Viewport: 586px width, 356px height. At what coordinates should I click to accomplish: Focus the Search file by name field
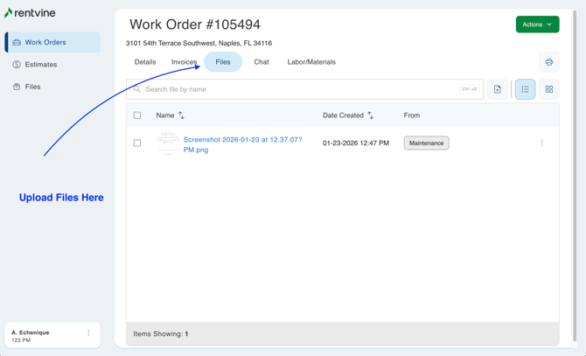point(297,89)
